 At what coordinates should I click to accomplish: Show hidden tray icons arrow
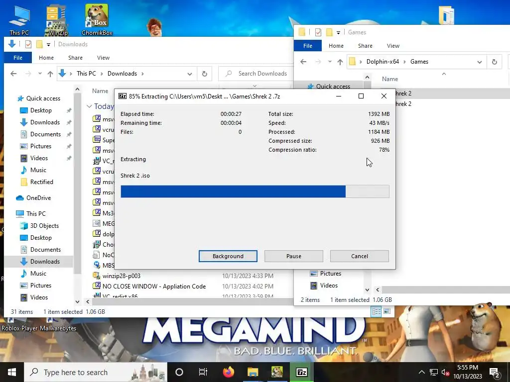(x=421, y=372)
